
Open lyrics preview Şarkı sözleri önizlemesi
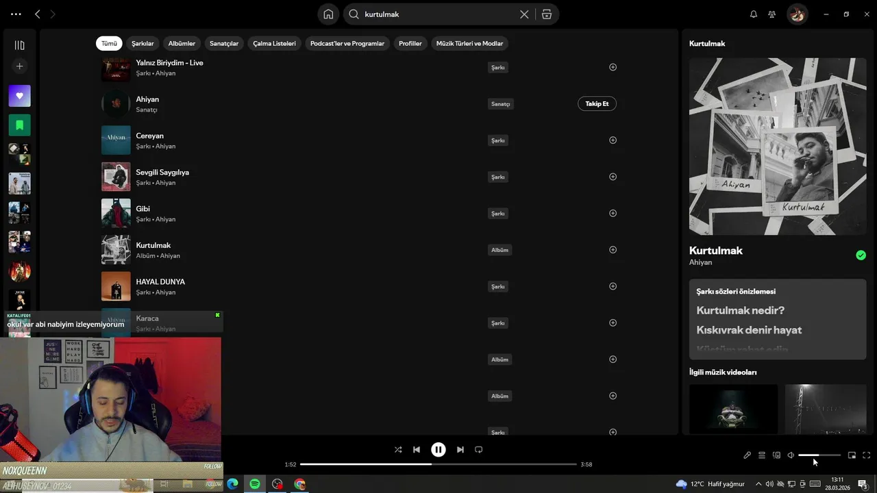coord(778,319)
